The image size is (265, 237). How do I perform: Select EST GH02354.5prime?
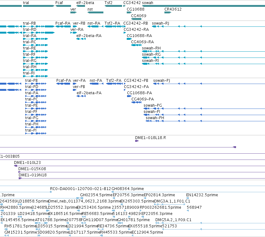pyautogui.click(x=96, y=195)
